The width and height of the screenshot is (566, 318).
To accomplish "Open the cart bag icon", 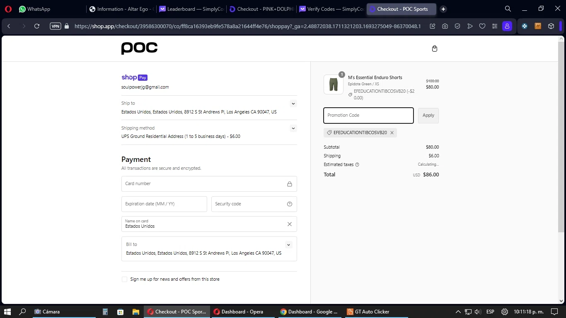I will [434, 48].
